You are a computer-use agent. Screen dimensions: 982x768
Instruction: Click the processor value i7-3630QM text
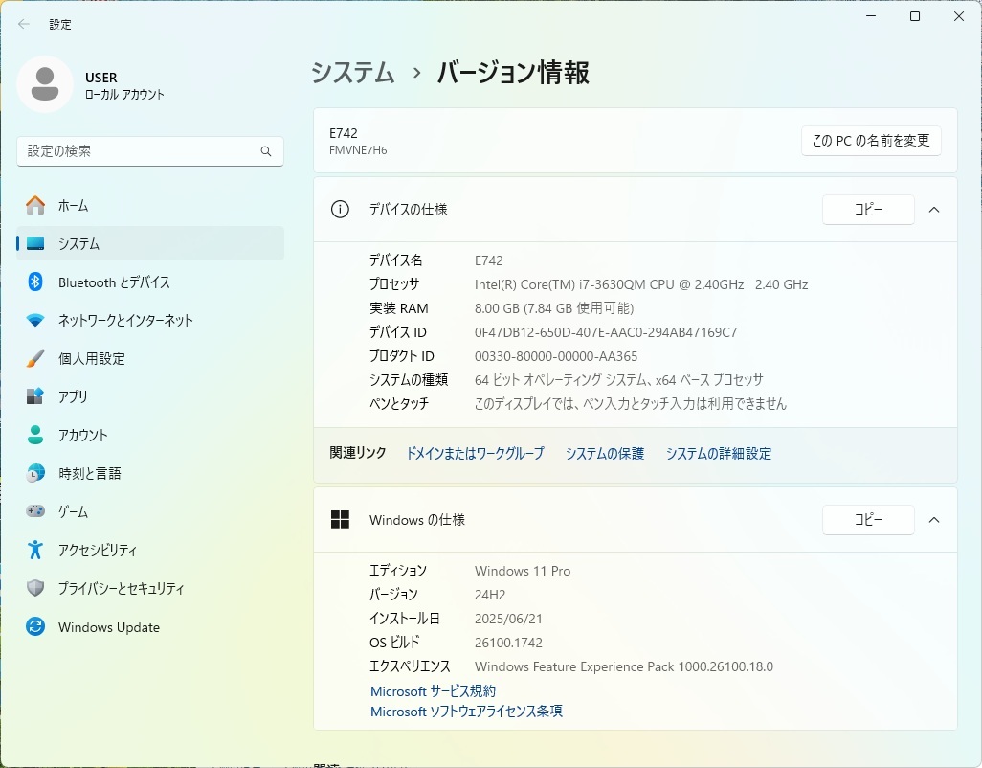[641, 284]
